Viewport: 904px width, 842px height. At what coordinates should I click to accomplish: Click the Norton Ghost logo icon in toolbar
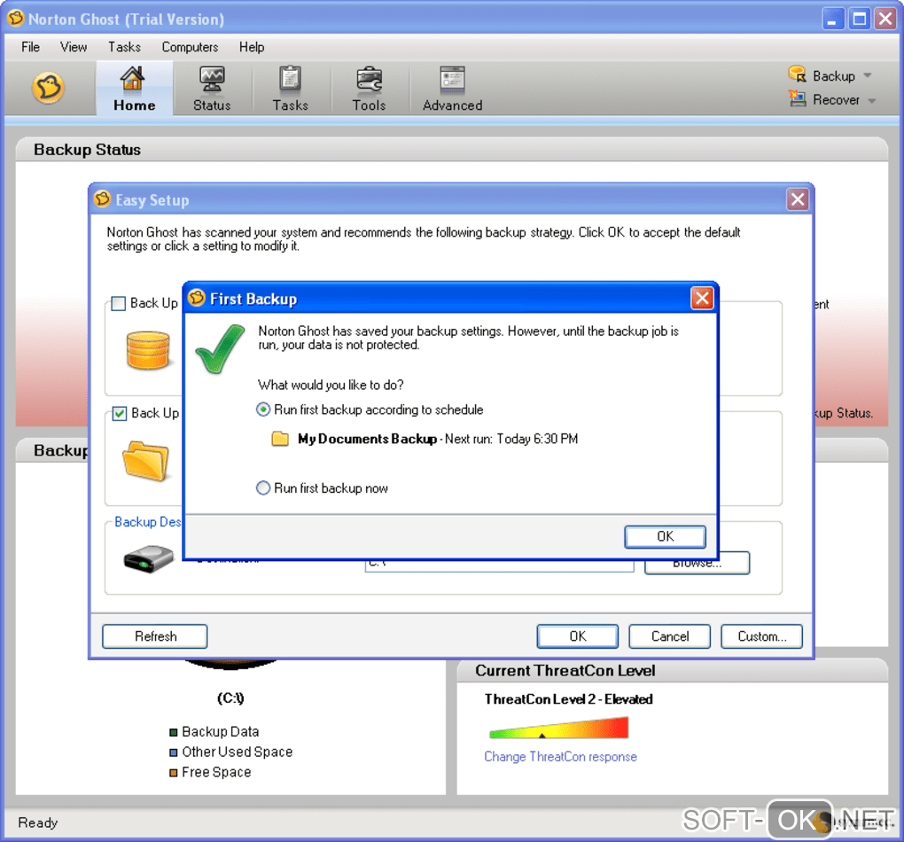tap(48, 88)
